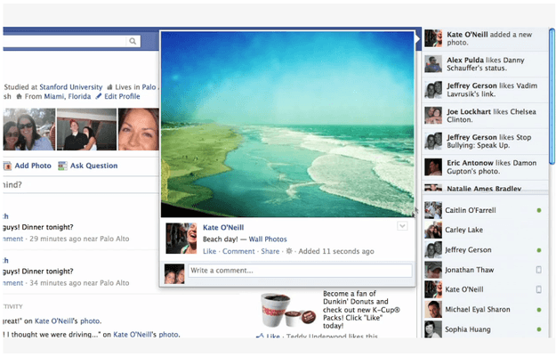Open the Miami, Florida link
Viewport: 556px width, 357px height.
tap(68, 96)
